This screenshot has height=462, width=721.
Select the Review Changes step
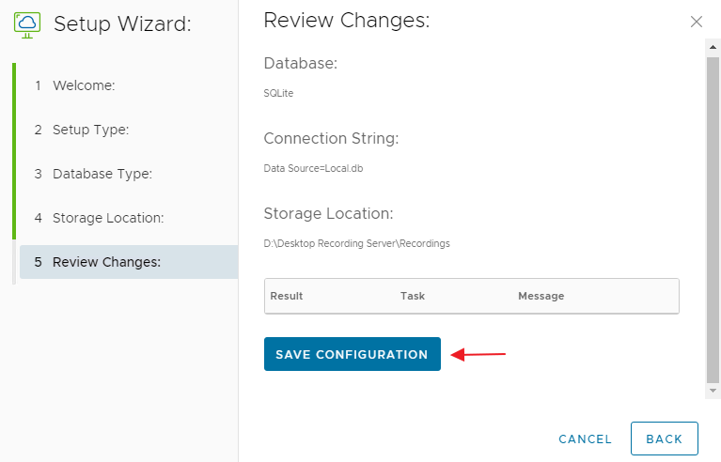(106, 262)
